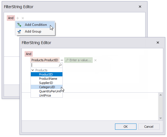Select the Products group label in list
Image resolution: width=167 pixels, height=137 pixels.
pos(41,70)
